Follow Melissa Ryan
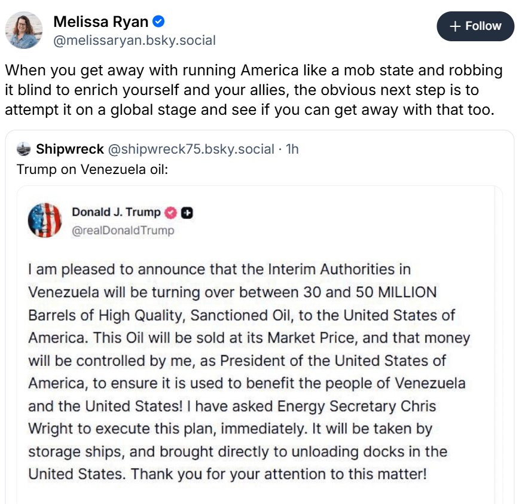 click(x=475, y=26)
